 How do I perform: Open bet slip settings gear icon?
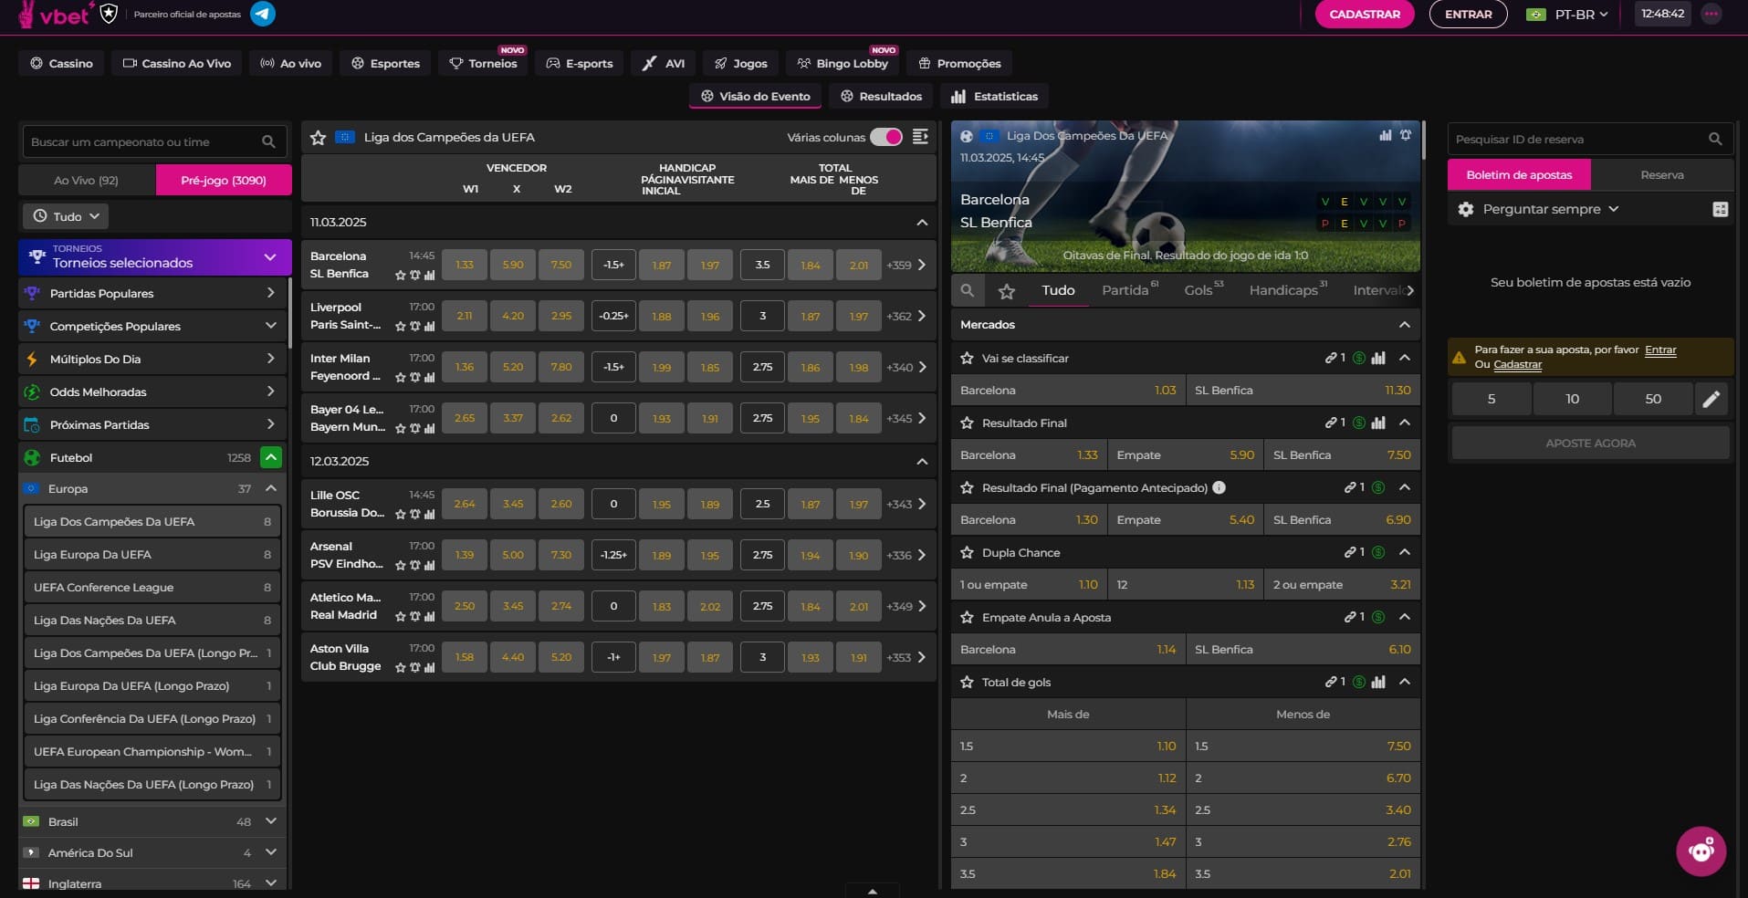(x=1466, y=209)
